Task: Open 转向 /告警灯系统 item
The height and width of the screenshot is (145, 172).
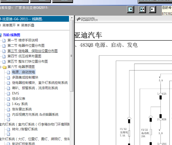Action: point(25,129)
